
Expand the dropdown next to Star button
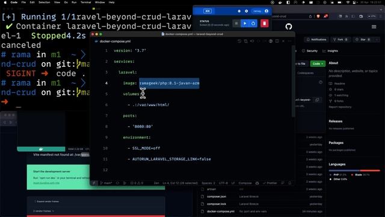(377, 40)
